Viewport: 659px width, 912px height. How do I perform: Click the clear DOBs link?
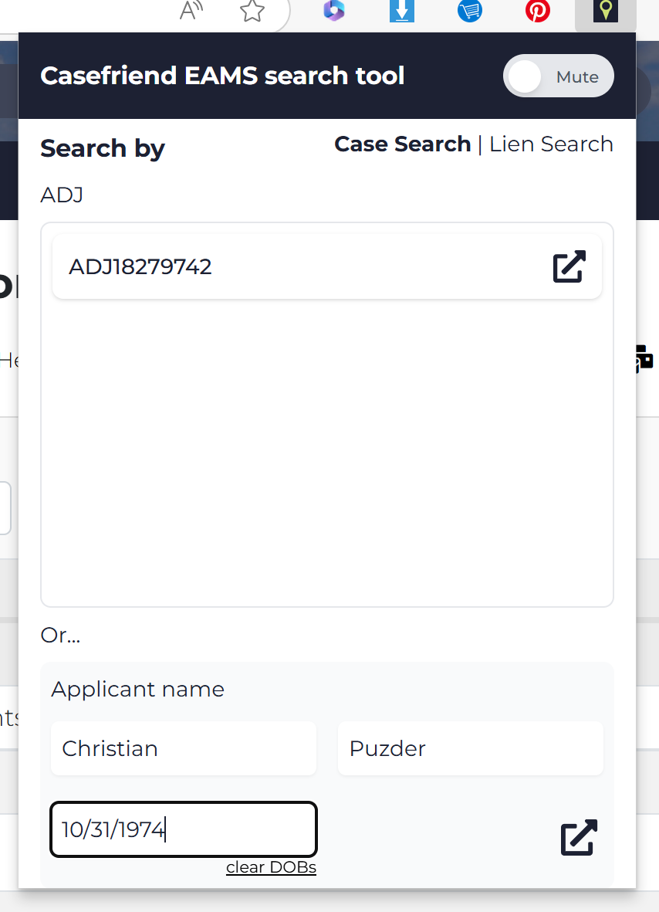tap(271, 867)
